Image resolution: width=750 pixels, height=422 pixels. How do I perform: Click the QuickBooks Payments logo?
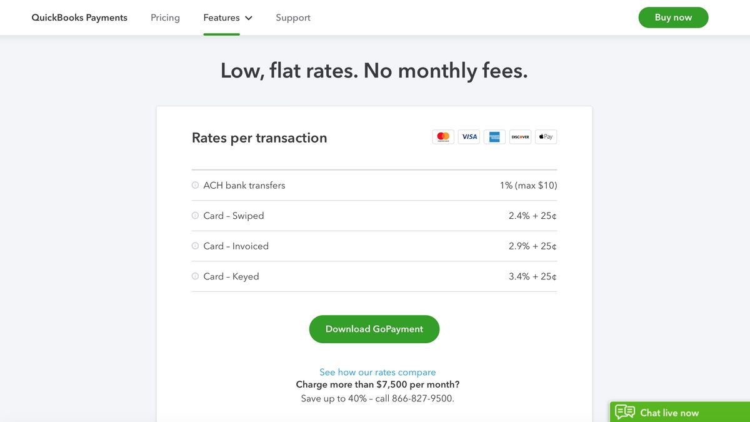click(79, 18)
